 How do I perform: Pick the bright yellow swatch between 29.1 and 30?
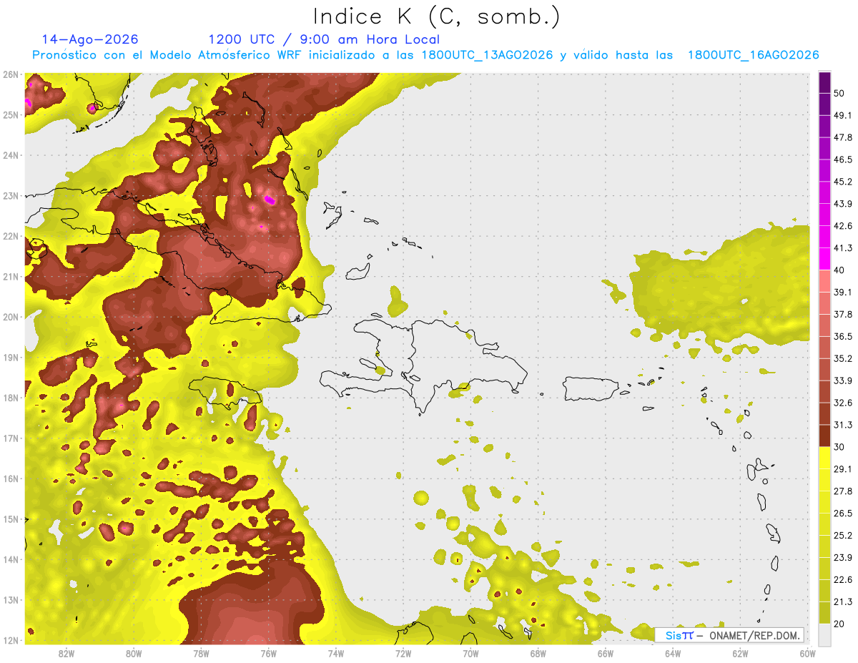[x=824, y=458]
